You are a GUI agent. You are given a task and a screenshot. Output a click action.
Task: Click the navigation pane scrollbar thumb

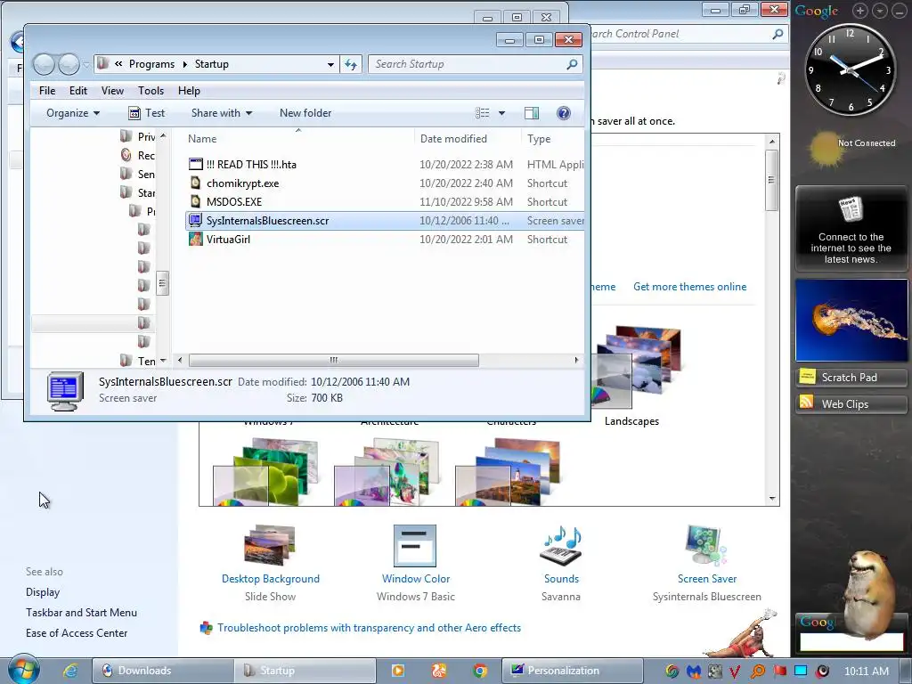162,283
